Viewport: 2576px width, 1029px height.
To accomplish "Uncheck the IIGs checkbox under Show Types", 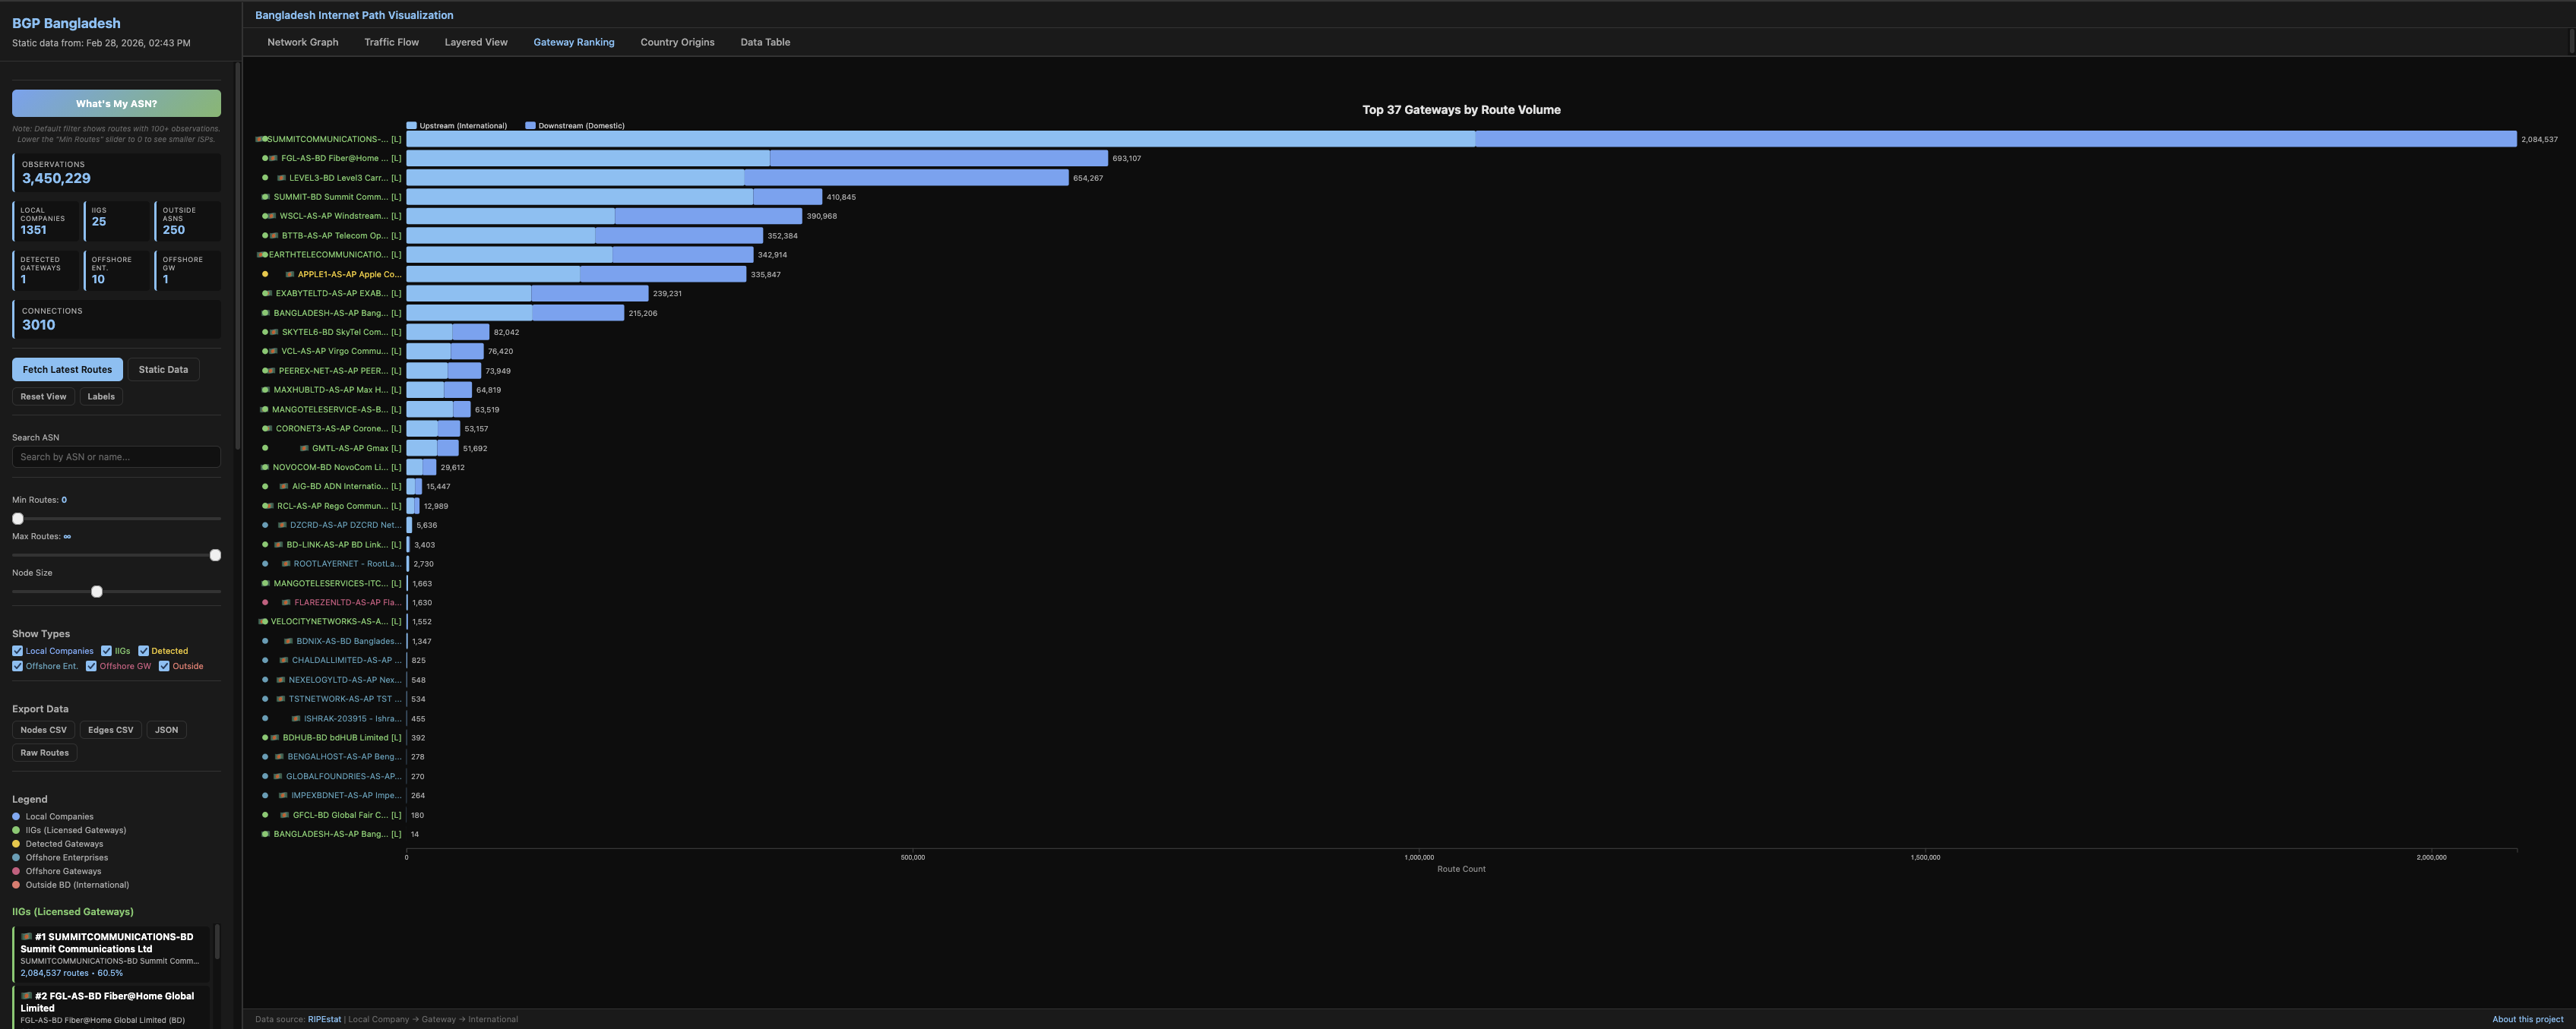I will (x=107, y=650).
